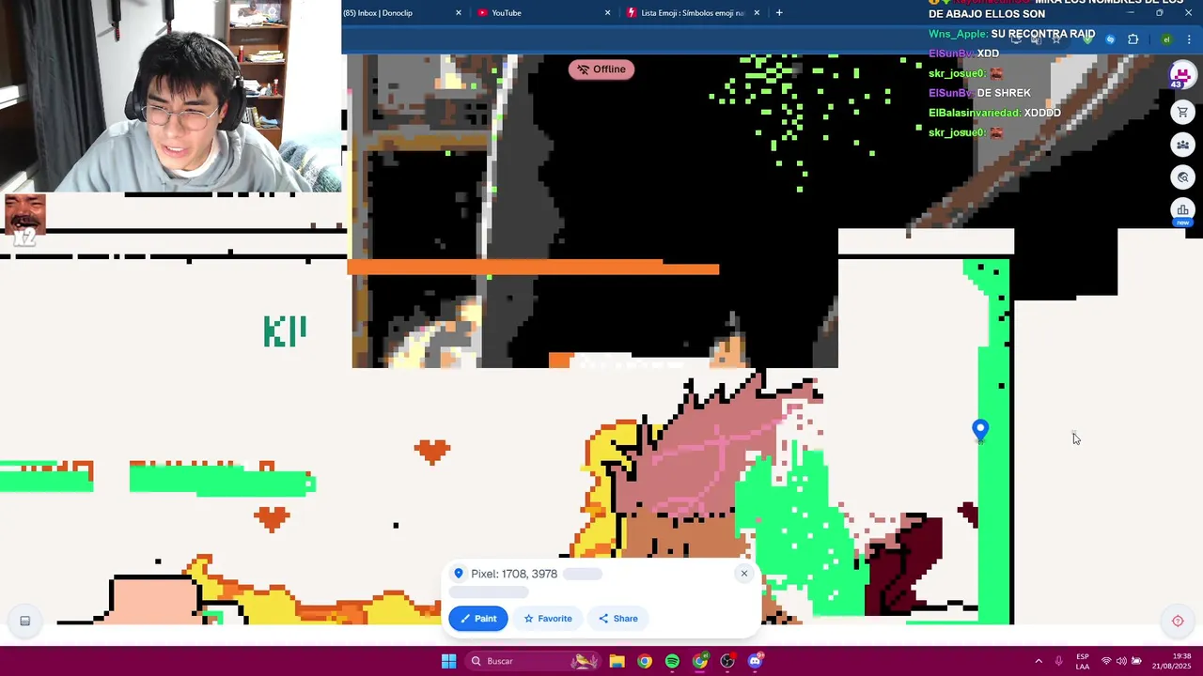
Task: Switch to the Lista Emoji browser tab
Action: [x=692, y=13]
